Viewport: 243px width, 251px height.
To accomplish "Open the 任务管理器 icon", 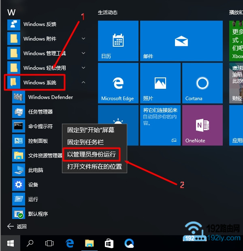I will point(19,112).
